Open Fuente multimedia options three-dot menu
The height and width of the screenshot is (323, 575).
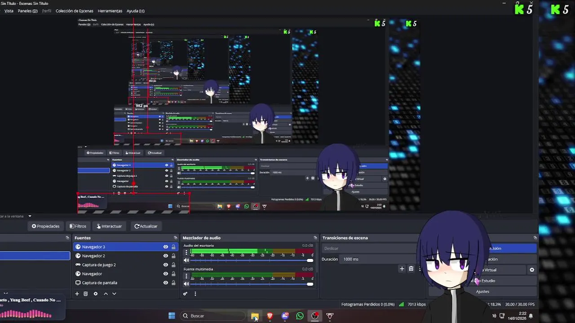click(186, 276)
